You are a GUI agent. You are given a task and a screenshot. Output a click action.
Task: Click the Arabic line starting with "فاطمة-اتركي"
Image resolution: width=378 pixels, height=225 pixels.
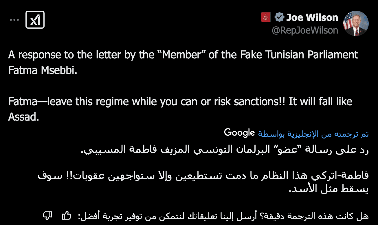[x=203, y=176]
